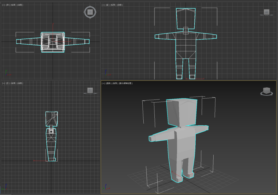278x195 pixels.
Task: Open the [+] menu in front viewport
Action: 103,5
